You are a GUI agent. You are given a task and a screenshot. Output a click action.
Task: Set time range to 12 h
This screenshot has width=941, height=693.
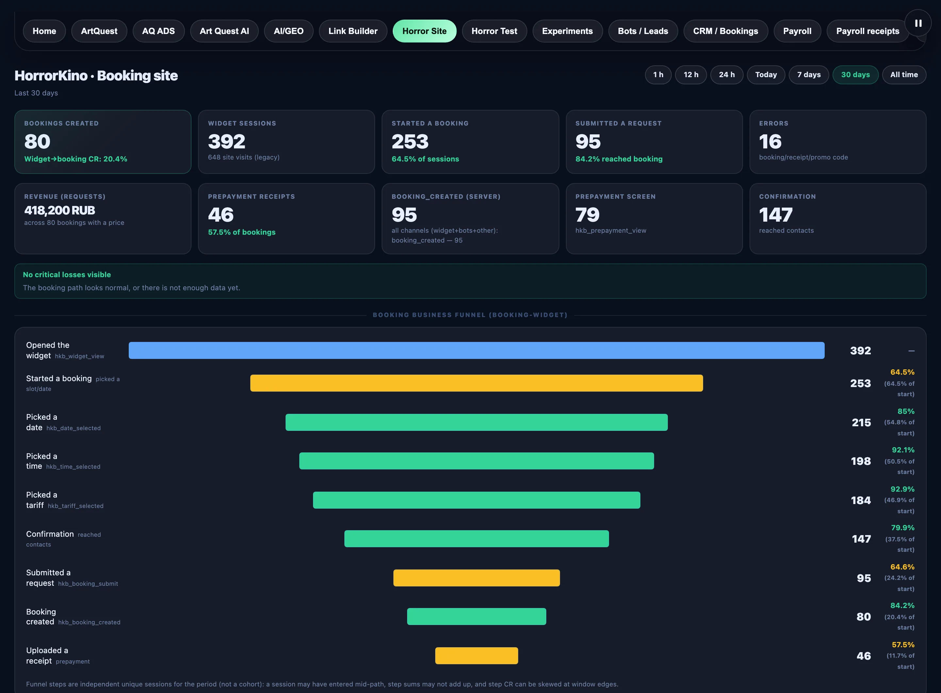tap(691, 75)
